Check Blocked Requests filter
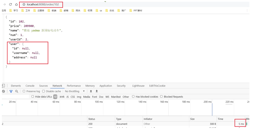260x140 pixels. point(161,96)
